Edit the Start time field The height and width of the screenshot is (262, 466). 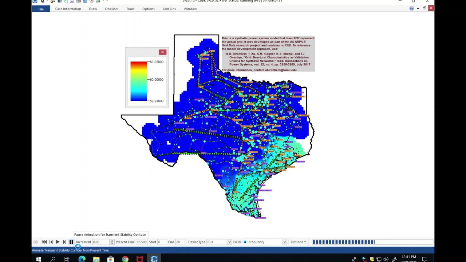tap(161, 242)
